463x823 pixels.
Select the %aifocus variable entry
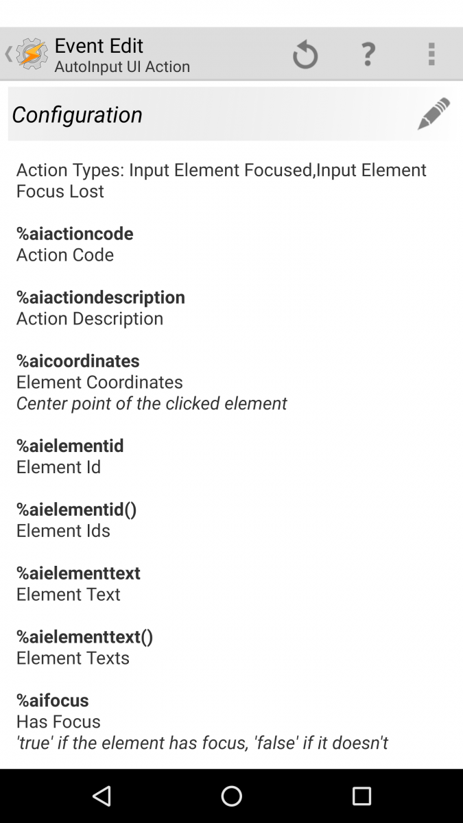[51, 700]
